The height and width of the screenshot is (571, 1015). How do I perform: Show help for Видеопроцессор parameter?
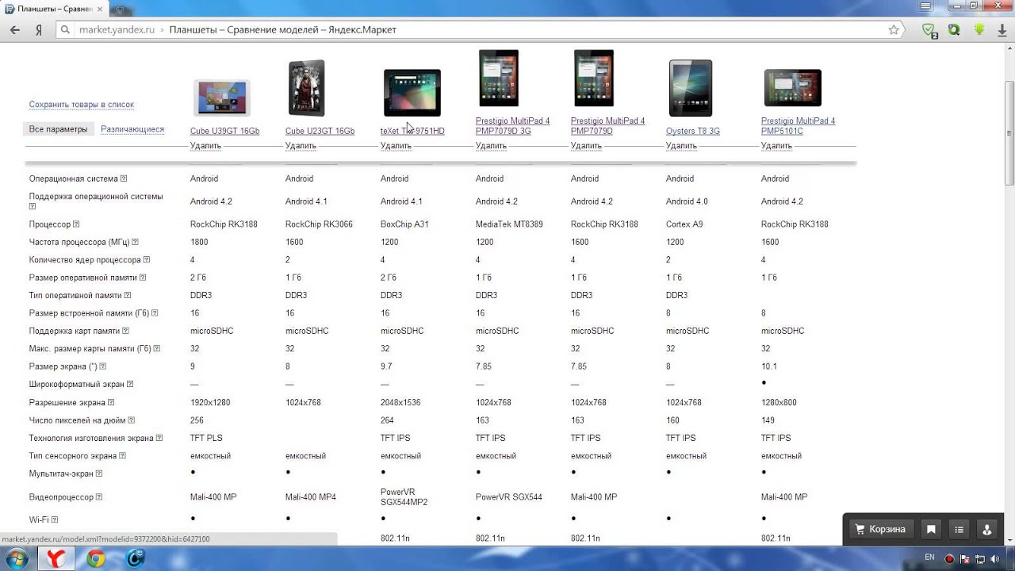coord(99,497)
